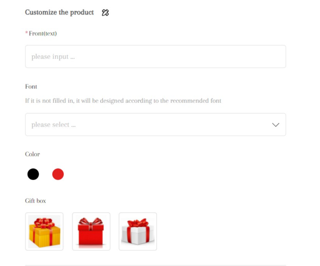The image size is (320, 266).
Task: Click the divider line below gift boxes
Action: (x=155, y=265)
